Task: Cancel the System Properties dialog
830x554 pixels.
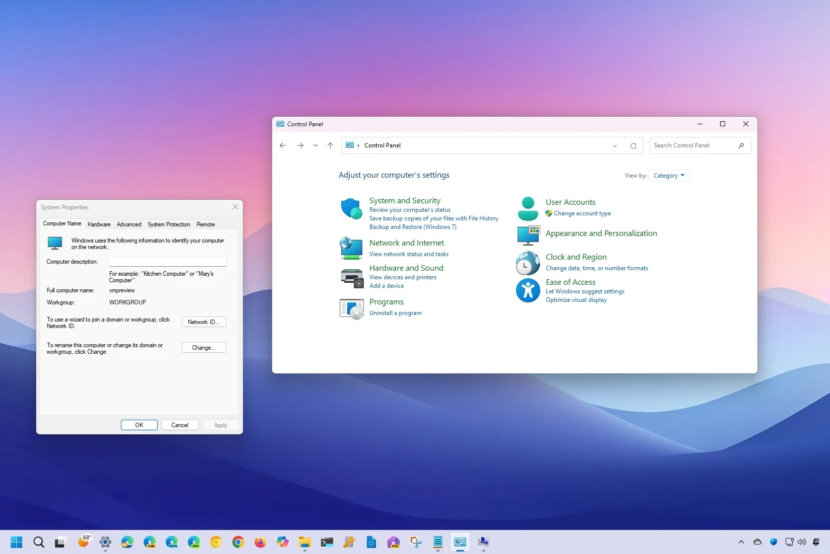Action: 180,425
